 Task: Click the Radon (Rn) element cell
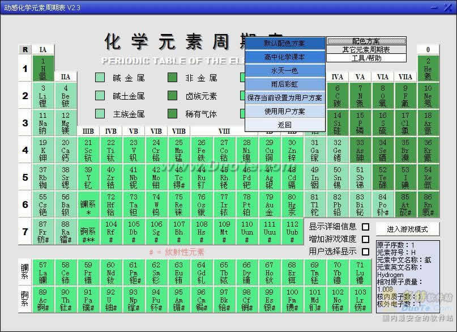428,205
